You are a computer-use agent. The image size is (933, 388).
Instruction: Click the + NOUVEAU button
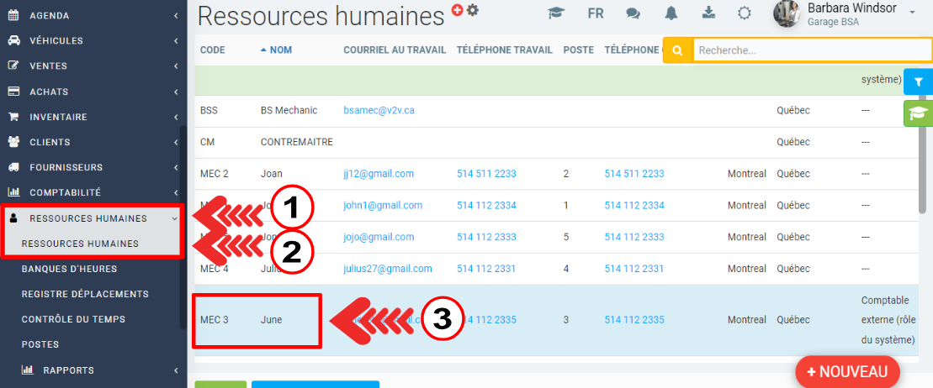[846, 371]
